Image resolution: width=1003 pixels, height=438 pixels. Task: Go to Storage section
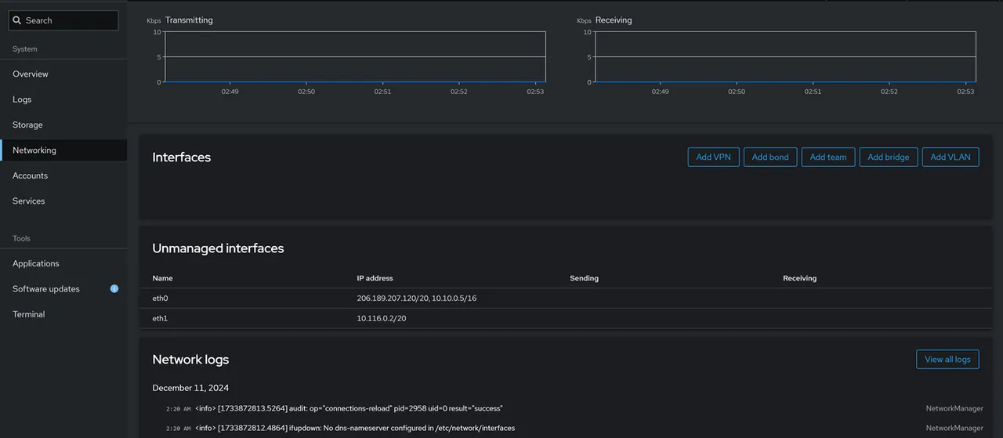point(63,125)
